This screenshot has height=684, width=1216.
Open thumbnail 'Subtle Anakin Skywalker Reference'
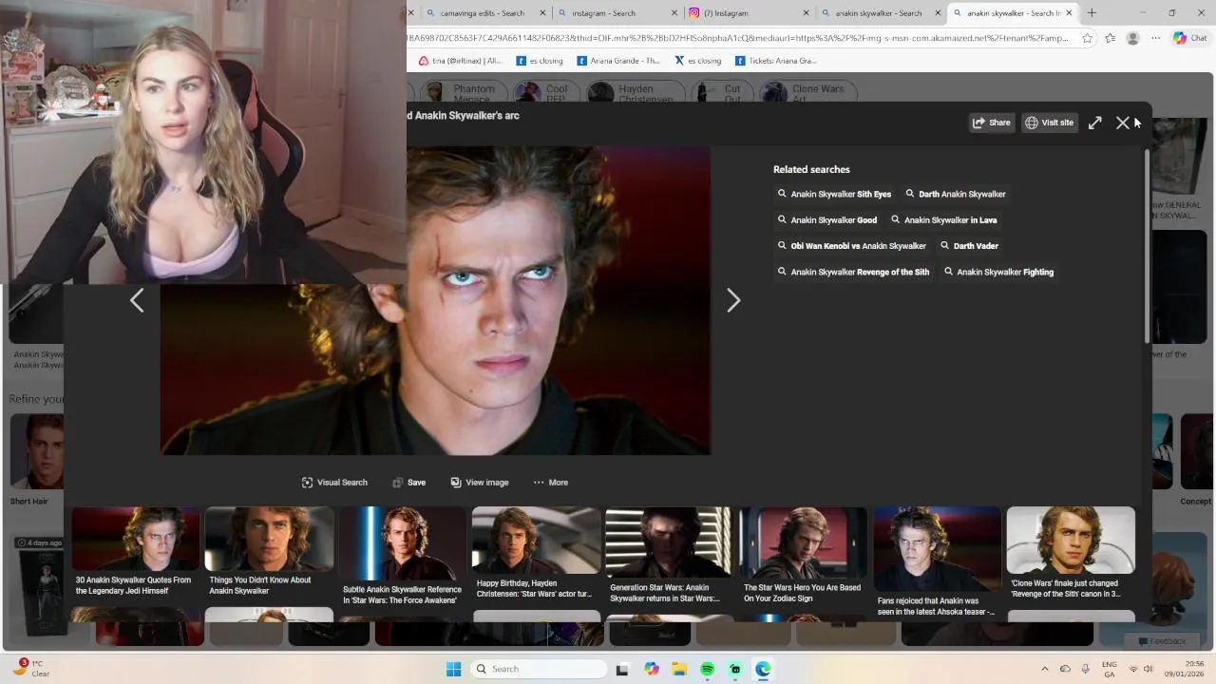(403, 557)
